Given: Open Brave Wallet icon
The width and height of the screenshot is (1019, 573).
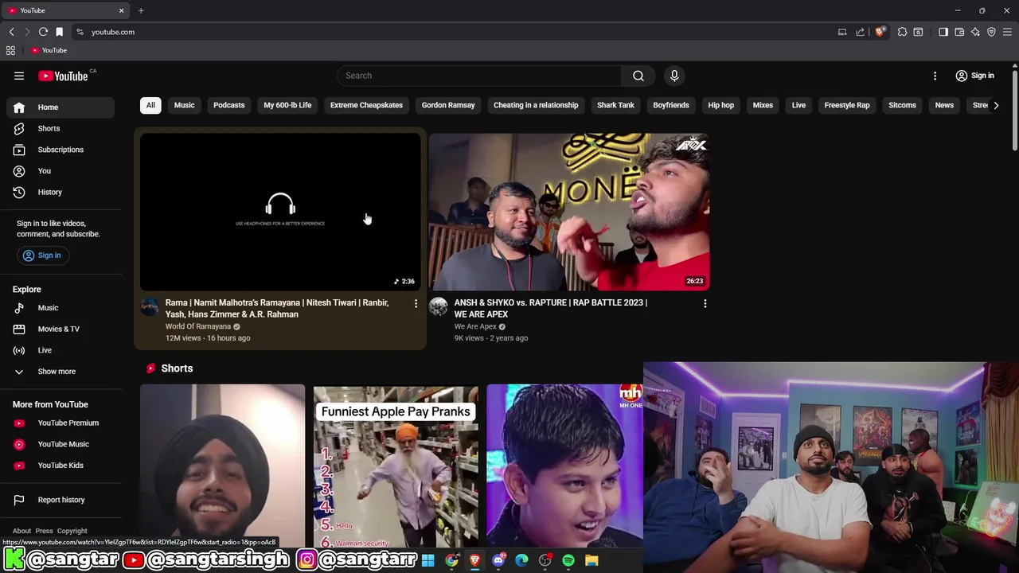Looking at the screenshot, I should [x=959, y=32].
